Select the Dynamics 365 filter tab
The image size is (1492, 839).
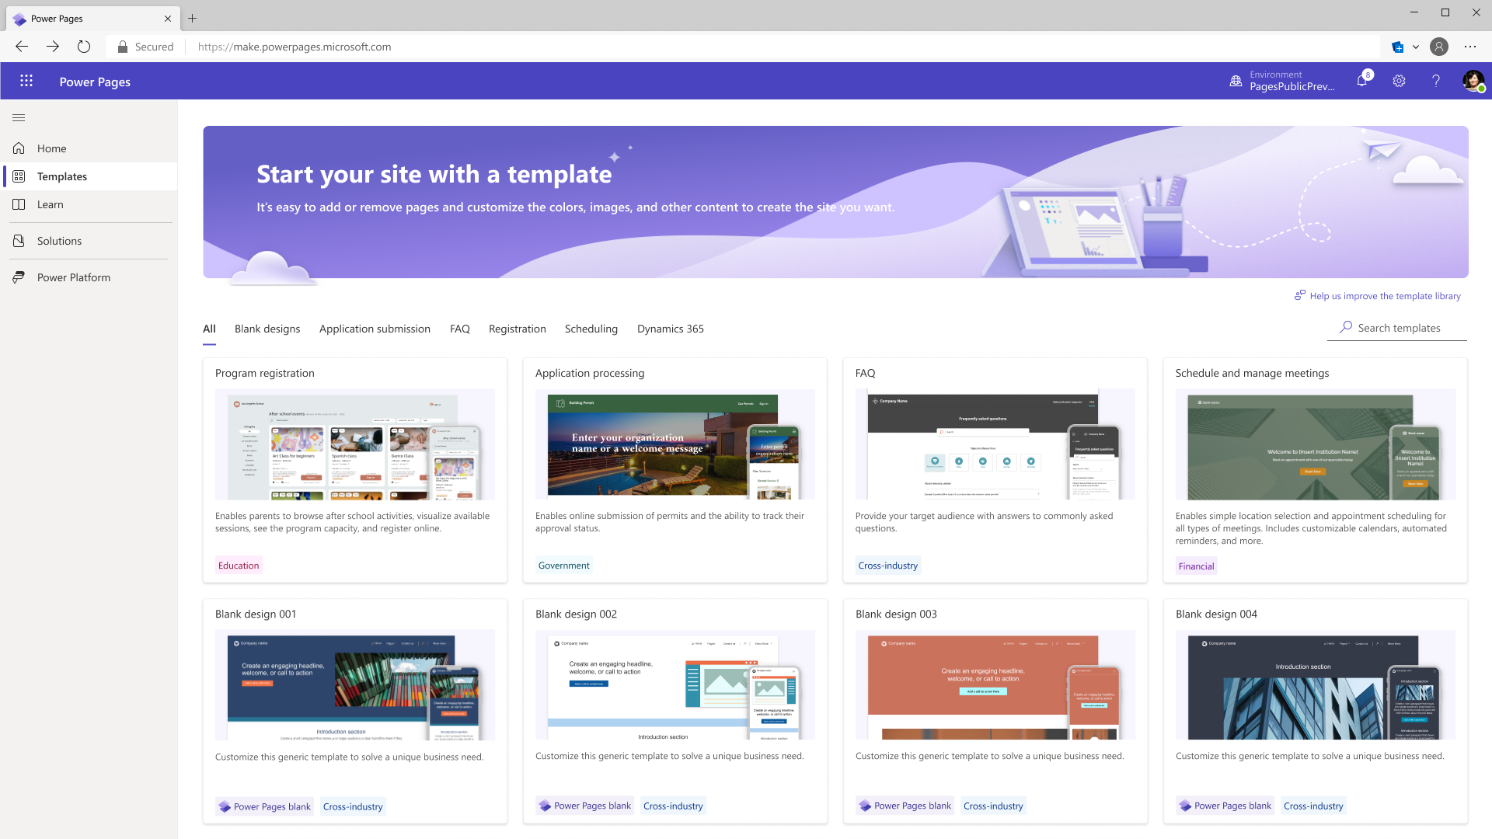(x=670, y=329)
